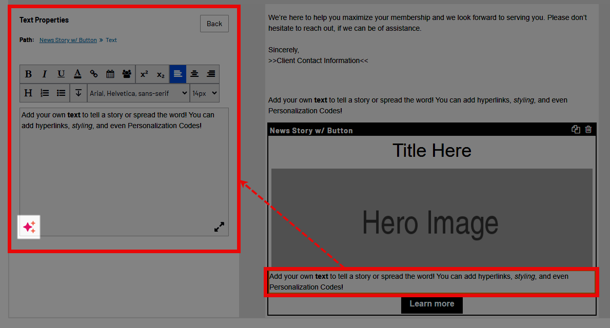
Task: Apply subscript formatting
Action: click(x=161, y=74)
